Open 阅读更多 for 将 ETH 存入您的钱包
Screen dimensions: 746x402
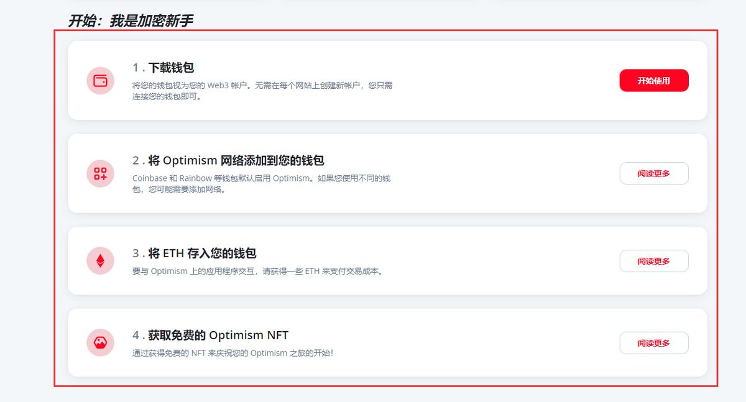coord(654,261)
